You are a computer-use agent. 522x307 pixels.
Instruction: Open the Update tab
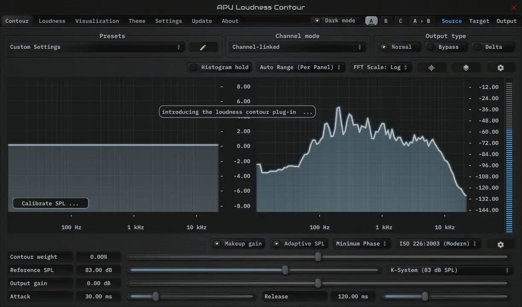click(202, 21)
